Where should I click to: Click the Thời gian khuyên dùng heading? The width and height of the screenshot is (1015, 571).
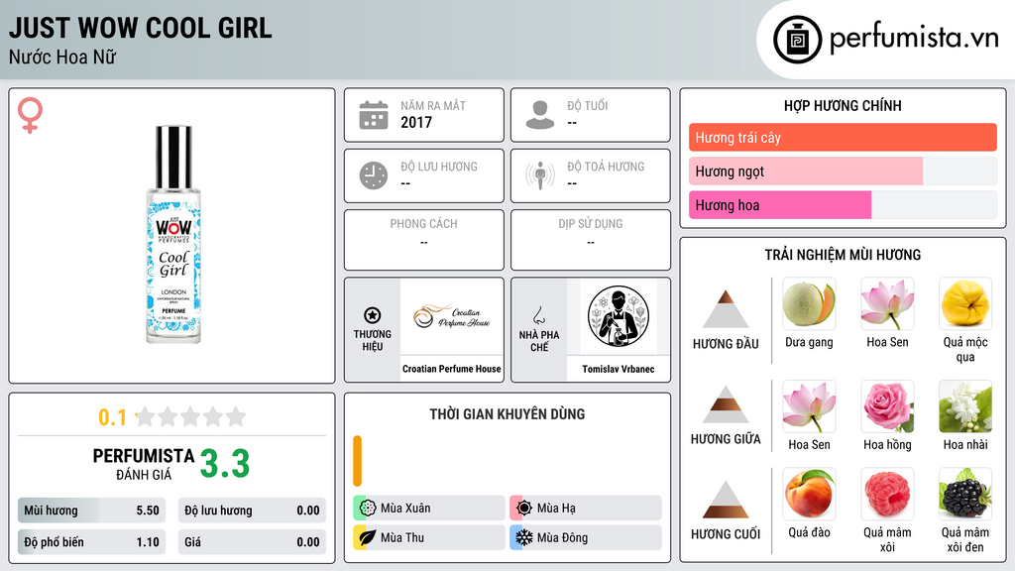tap(507, 414)
